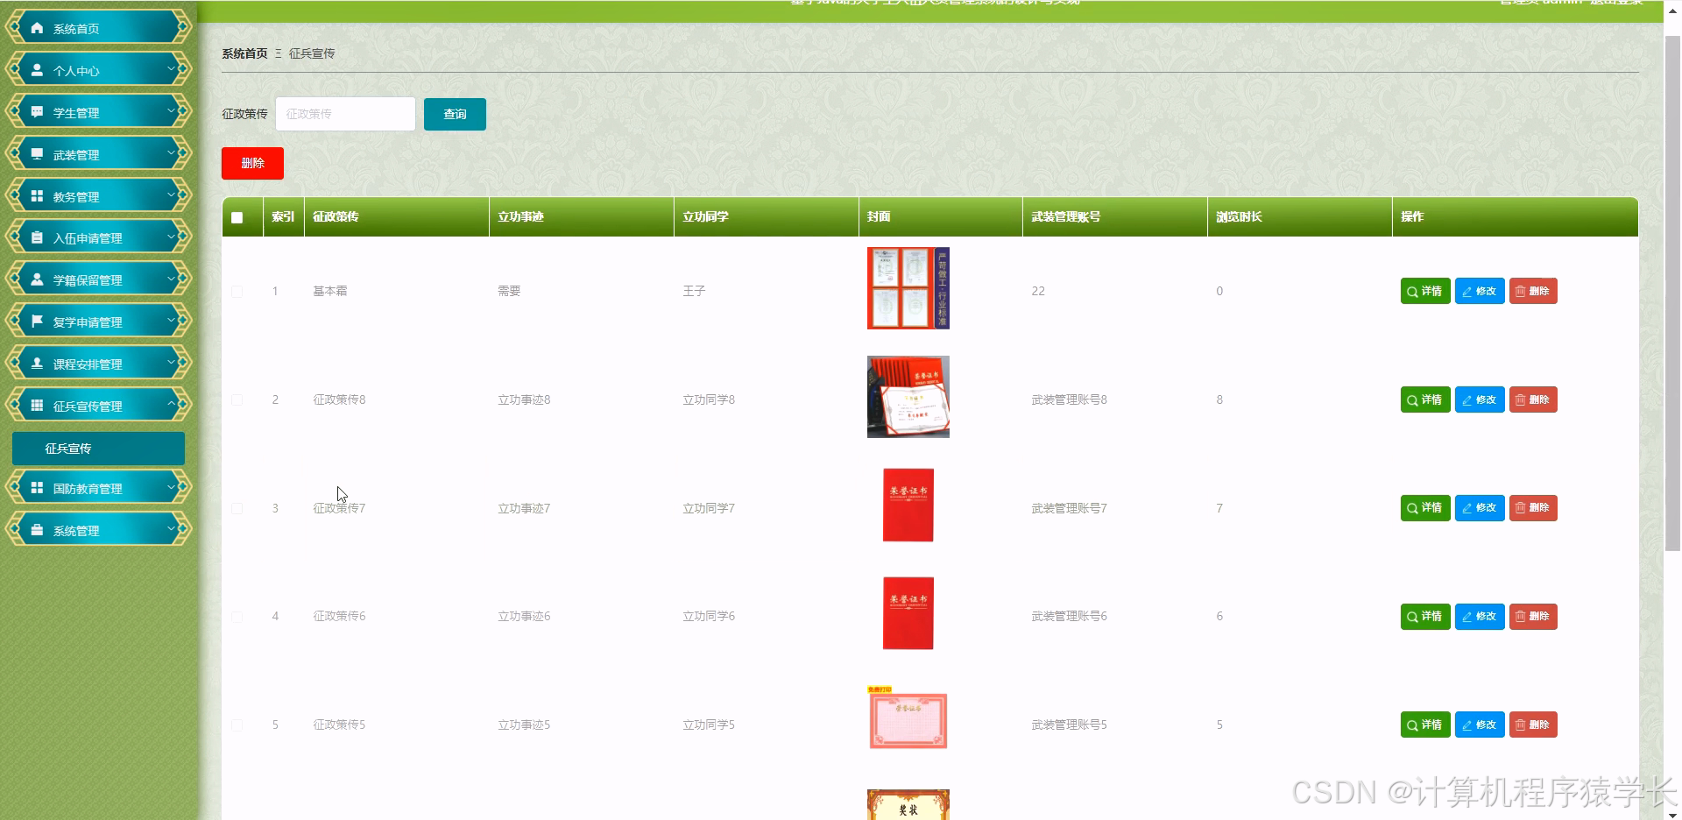Viewport: 1682px width, 820px height.
Task: Click the table icon beside 征兵宣传管理
Action: click(37, 406)
